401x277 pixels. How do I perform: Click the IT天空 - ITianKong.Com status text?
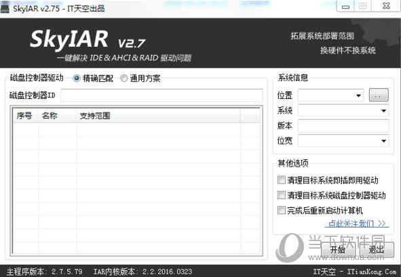[x=355, y=272]
